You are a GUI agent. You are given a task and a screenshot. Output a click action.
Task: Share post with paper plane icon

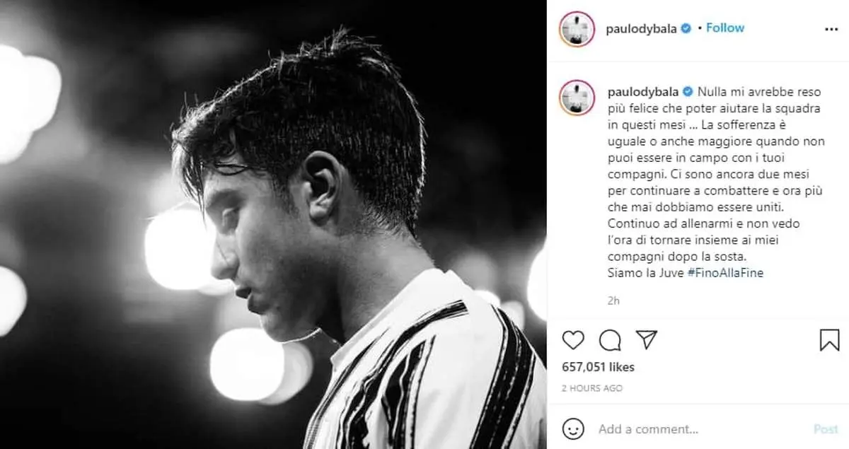click(x=647, y=340)
